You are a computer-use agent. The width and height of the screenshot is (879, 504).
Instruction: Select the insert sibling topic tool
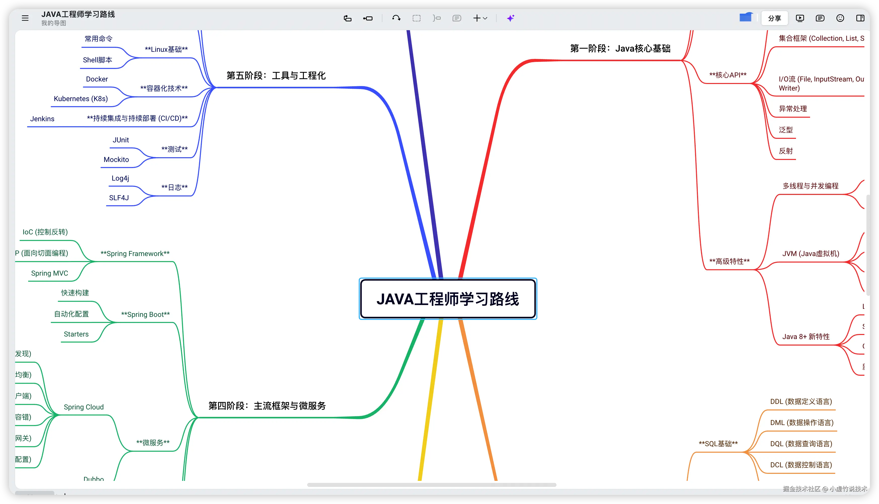[x=348, y=18]
